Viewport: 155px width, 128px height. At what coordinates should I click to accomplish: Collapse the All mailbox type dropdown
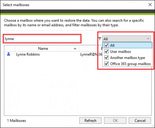pos(126,39)
